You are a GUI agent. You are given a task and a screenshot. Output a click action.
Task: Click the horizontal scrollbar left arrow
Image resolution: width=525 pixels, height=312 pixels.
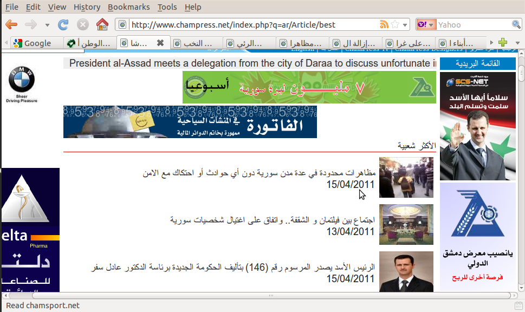point(6,296)
